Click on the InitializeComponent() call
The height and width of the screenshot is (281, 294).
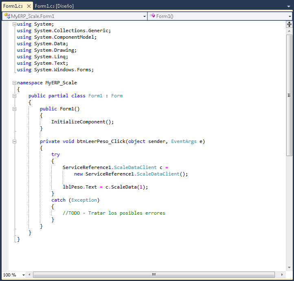point(83,122)
